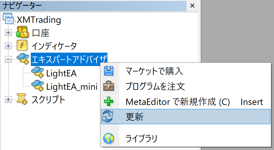Click the インディケータ function icon

pyautogui.click(x=22, y=46)
